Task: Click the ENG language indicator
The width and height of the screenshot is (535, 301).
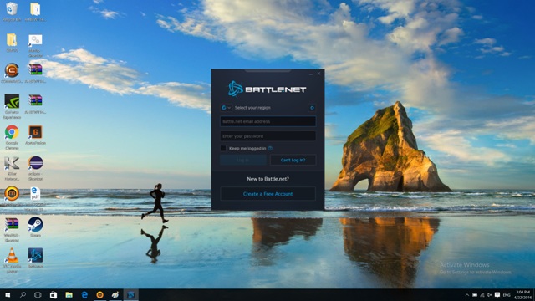Action: [x=507, y=295]
